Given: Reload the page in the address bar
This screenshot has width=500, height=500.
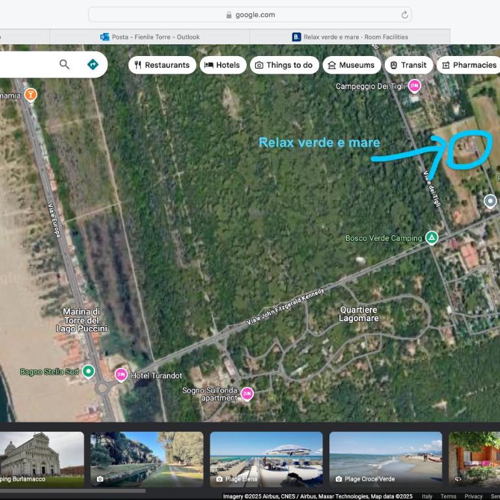Looking at the screenshot, I should coord(405,15).
